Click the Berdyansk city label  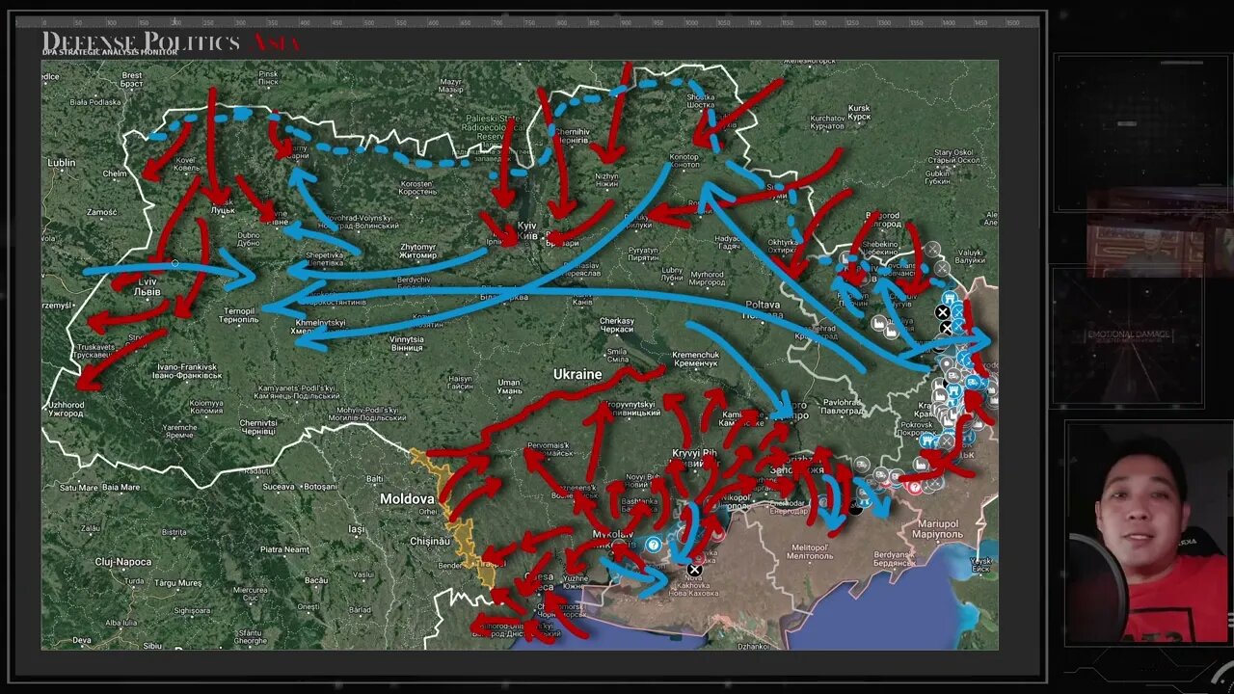click(893, 559)
